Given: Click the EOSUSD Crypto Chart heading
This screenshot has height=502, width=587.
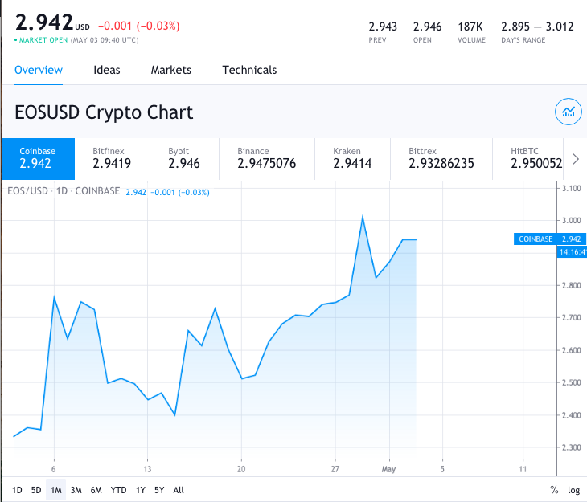Looking at the screenshot, I should tap(104, 112).
